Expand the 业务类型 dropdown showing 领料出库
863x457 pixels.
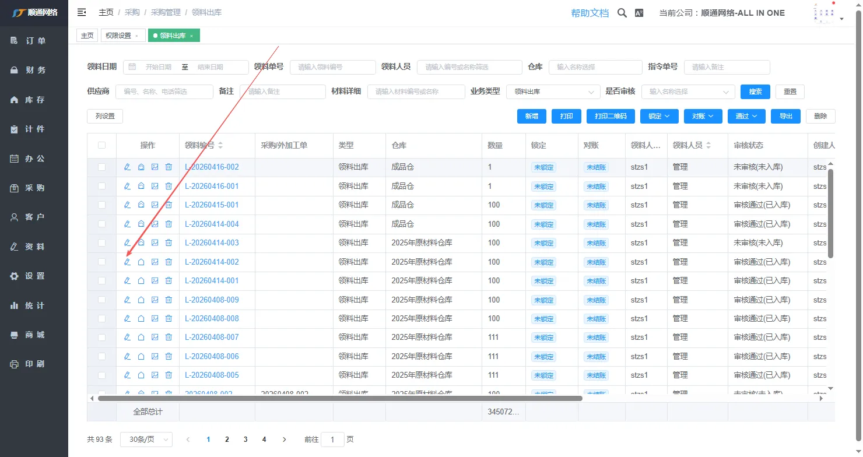pos(553,92)
